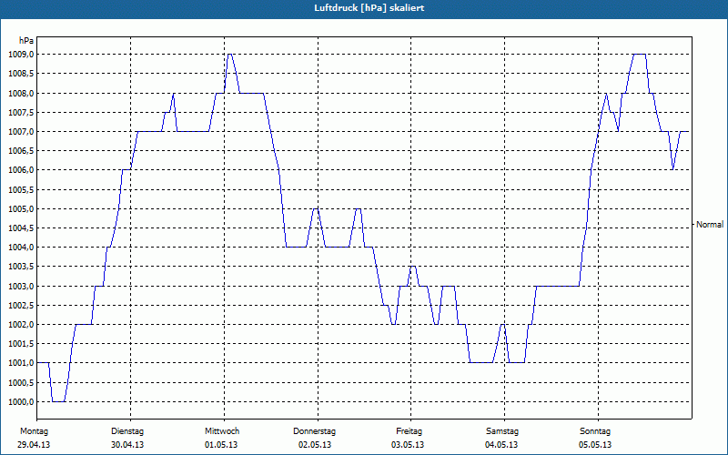The height and width of the screenshot is (455, 728).
Task: Click the 1004,5 axis value
Action: (21, 228)
